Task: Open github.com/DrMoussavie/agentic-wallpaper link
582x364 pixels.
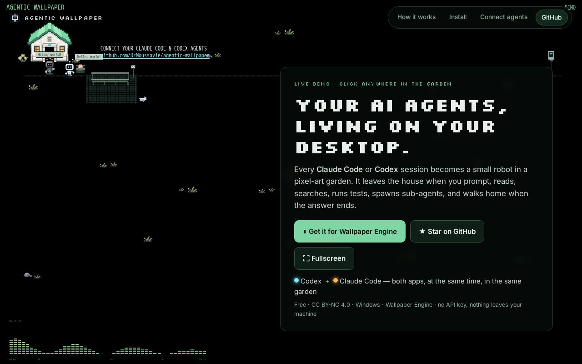Action: (156, 56)
